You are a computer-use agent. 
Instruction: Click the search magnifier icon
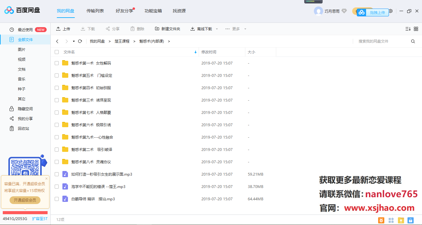(413, 41)
